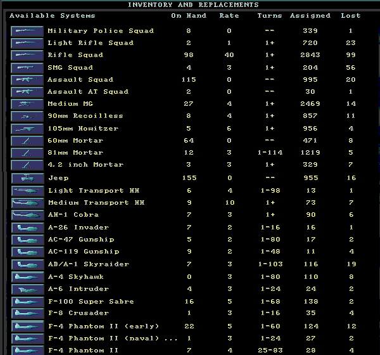The image size is (380, 355).
Task: Click the Jeep vehicle icon
Action: (x=28, y=178)
